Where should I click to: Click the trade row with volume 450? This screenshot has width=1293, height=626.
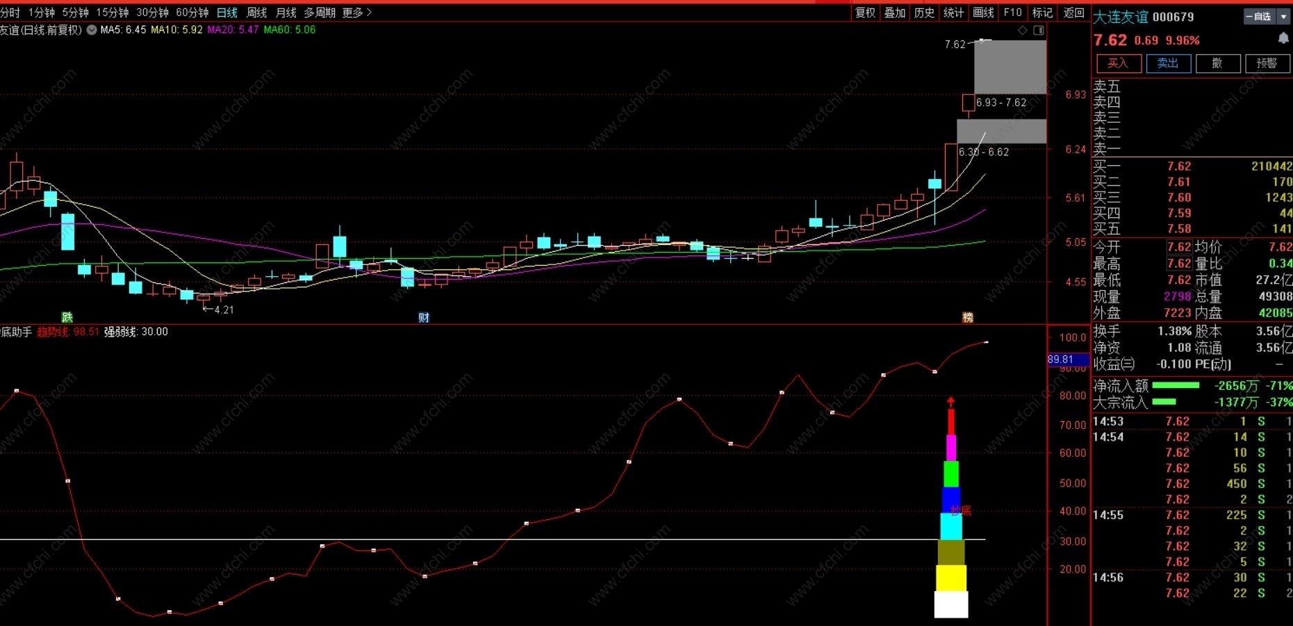pos(1192,484)
